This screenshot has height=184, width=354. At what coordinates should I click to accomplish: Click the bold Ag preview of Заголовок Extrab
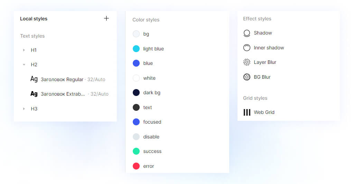tap(34, 94)
